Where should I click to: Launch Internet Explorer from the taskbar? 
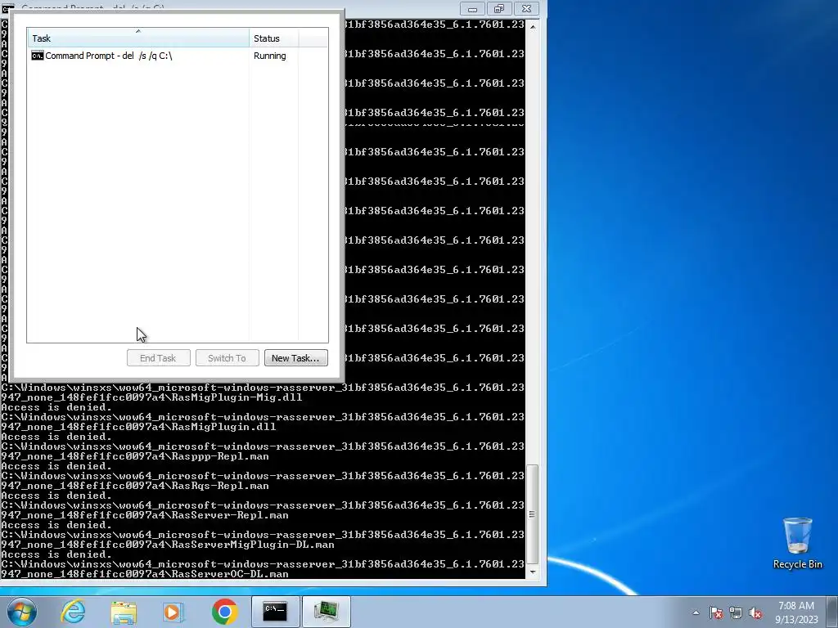pyautogui.click(x=73, y=612)
